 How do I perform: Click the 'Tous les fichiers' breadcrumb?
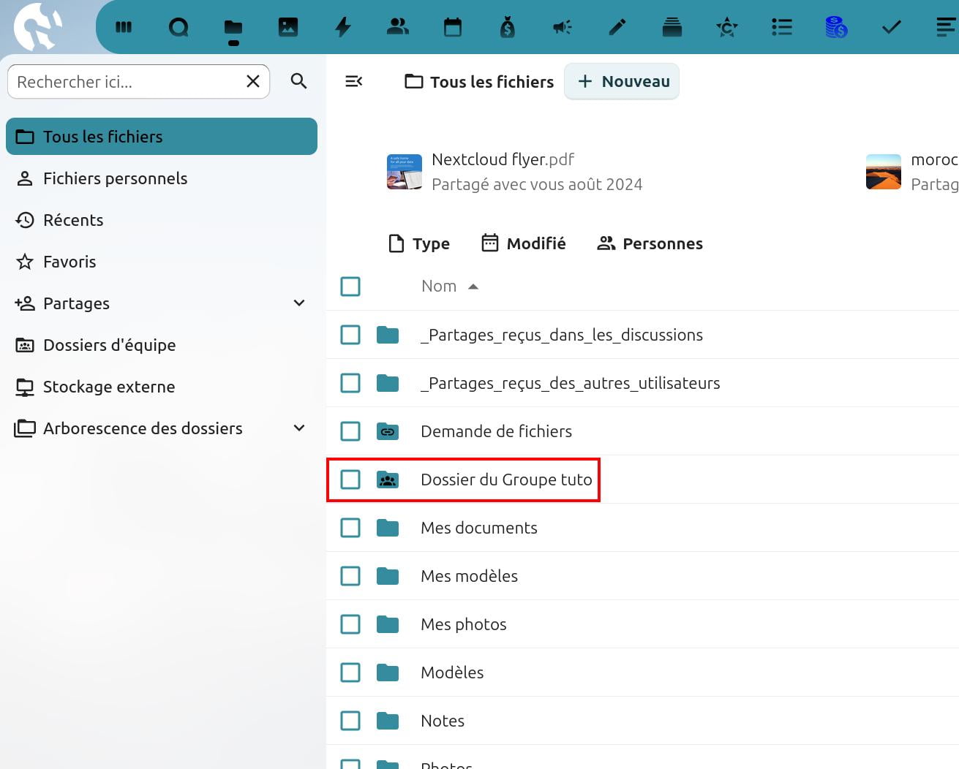[480, 82]
